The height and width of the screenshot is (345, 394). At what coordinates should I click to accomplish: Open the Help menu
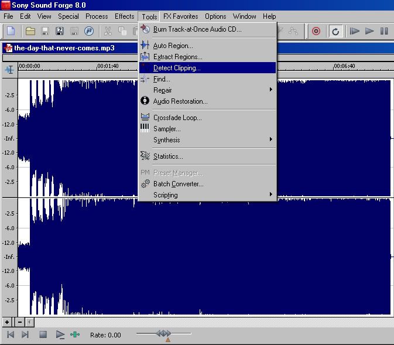pos(269,16)
